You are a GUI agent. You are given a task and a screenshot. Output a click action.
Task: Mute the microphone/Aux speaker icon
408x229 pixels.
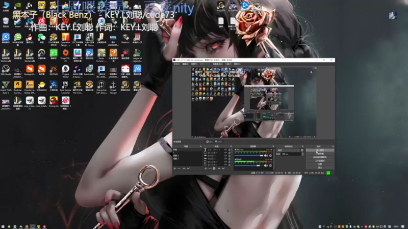(x=266, y=156)
